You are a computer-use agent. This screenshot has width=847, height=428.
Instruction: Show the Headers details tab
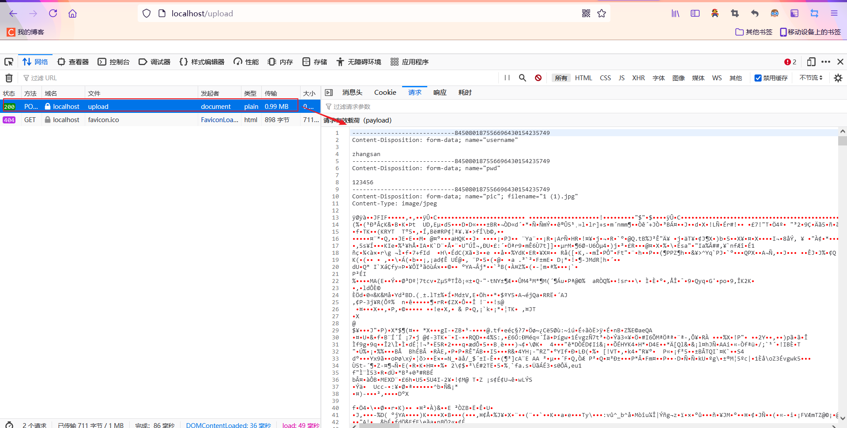click(352, 93)
